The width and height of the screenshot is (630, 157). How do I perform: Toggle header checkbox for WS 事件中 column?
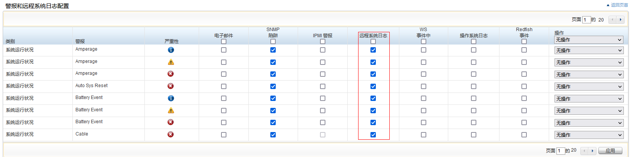pyautogui.click(x=424, y=41)
